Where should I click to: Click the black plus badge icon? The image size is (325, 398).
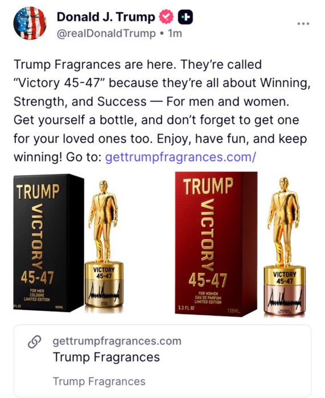click(185, 16)
